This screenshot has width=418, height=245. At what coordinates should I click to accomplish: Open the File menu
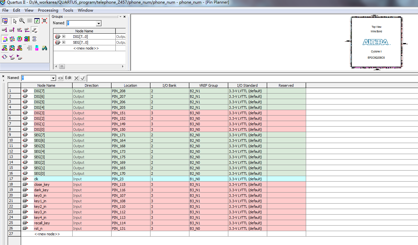5,10
